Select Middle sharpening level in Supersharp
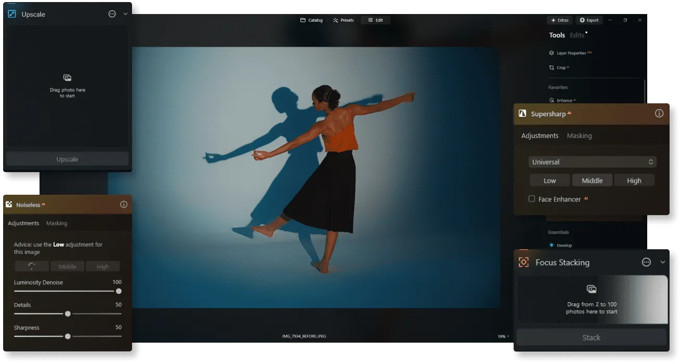Image resolution: width=681 pixels, height=364 pixels. 592,181
